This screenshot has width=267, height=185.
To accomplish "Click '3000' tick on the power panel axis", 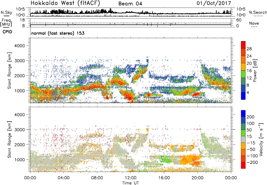I will coord(20,61).
